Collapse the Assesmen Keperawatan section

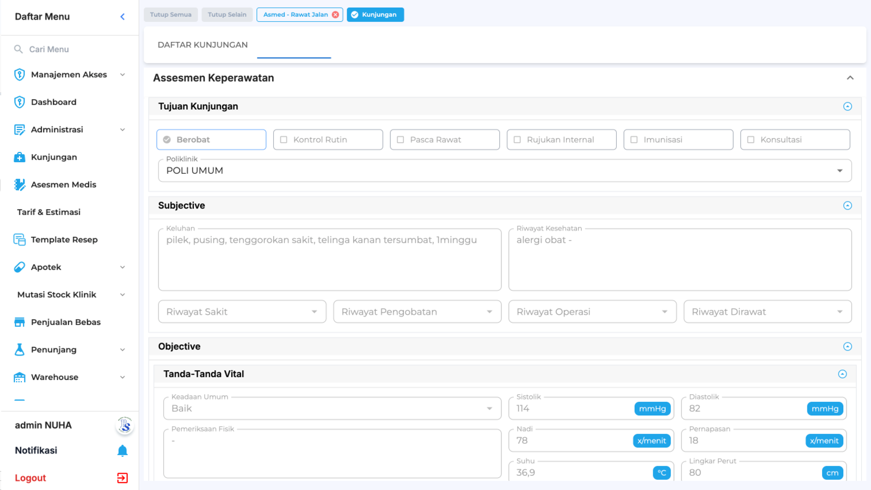[850, 78]
